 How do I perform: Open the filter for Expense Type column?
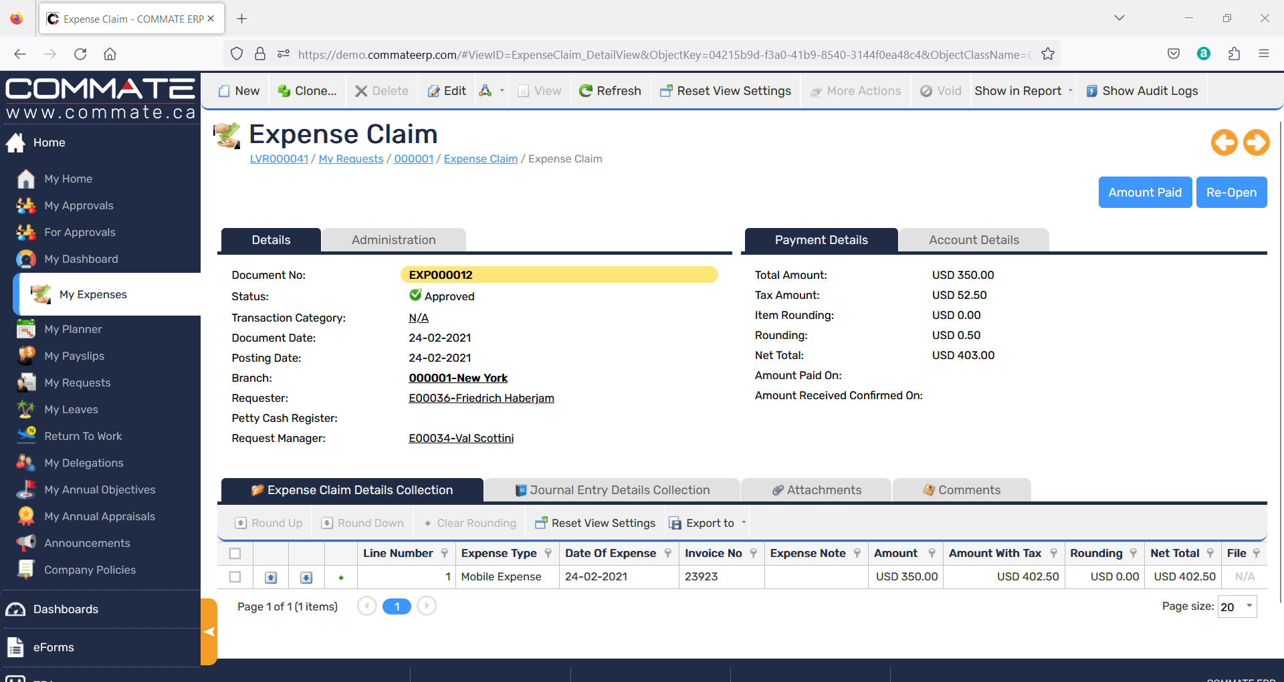548,553
